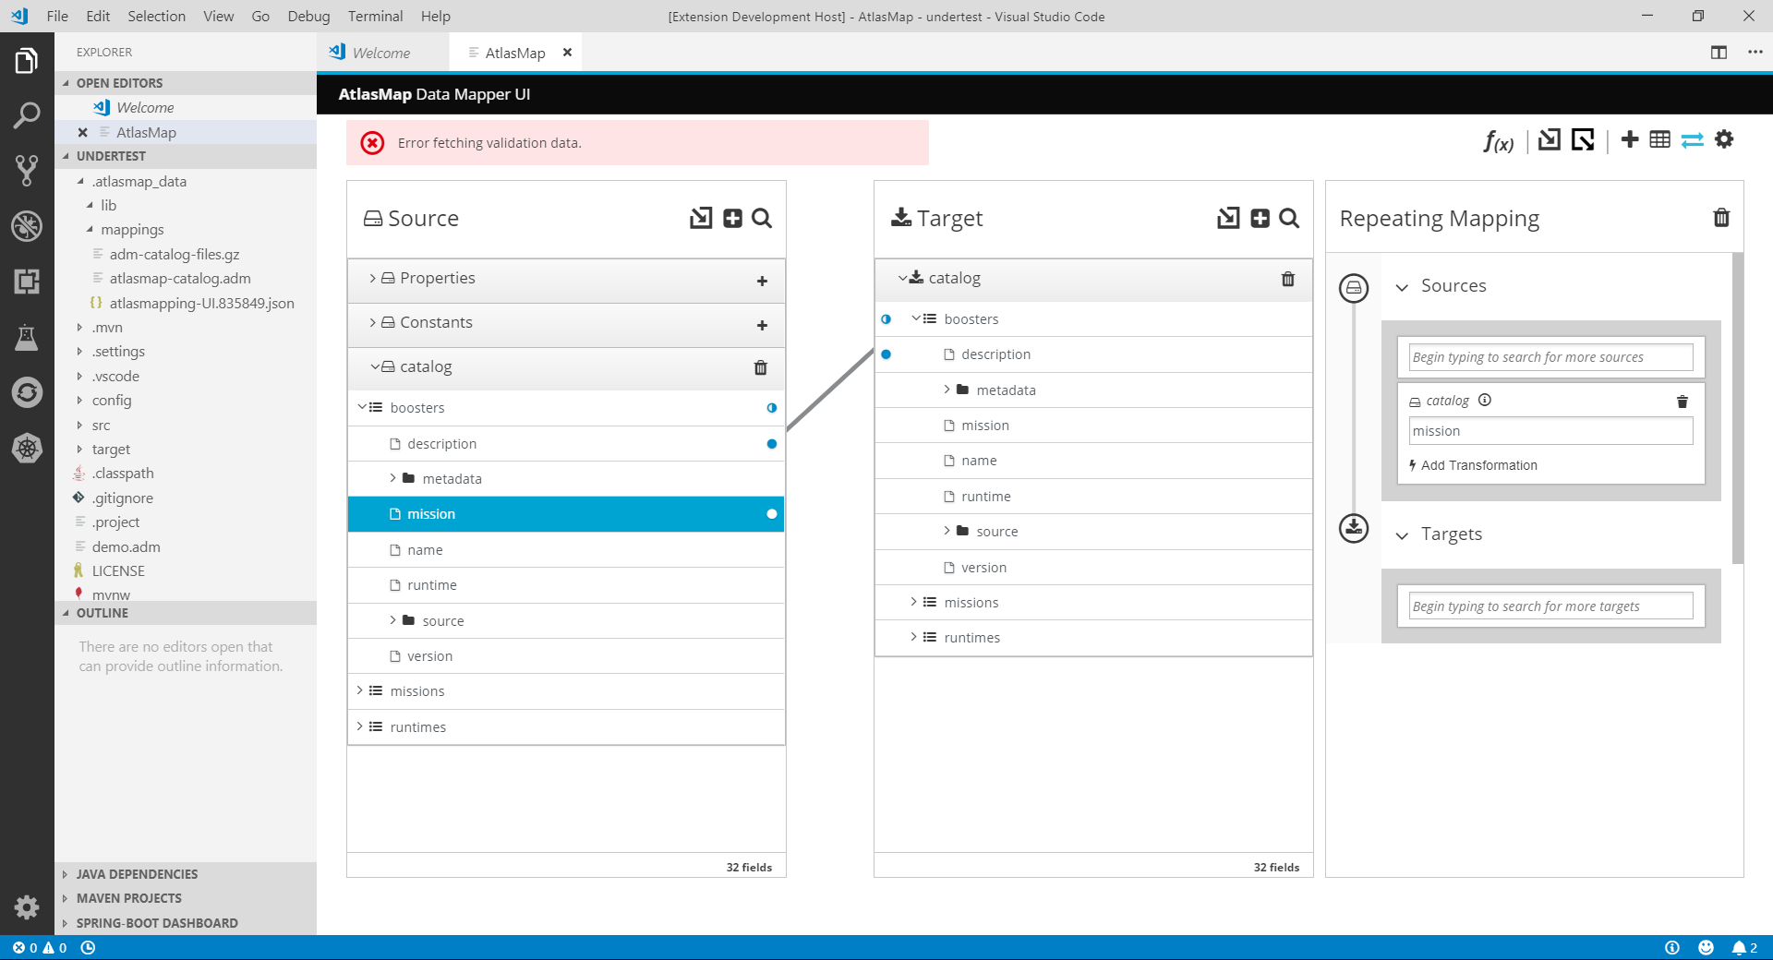Click the mission input field in Repeating Mapping
Image resolution: width=1773 pixels, height=960 pixels.
click(x=1550, y=431)
